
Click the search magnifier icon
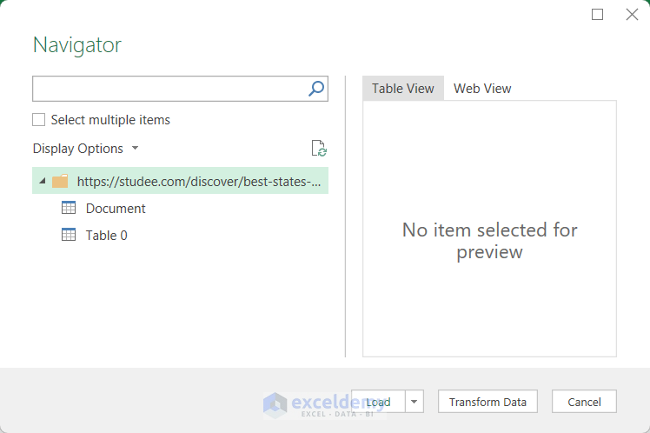[x=316, y=88]
